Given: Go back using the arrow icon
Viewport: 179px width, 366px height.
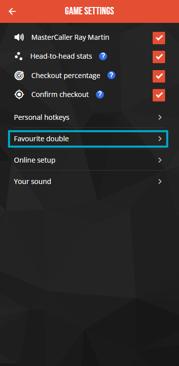Looking at the screenshot, I should [12, 11].
